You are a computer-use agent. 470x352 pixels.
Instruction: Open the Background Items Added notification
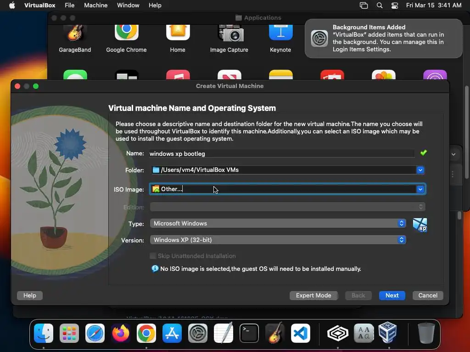coord(384,38)
